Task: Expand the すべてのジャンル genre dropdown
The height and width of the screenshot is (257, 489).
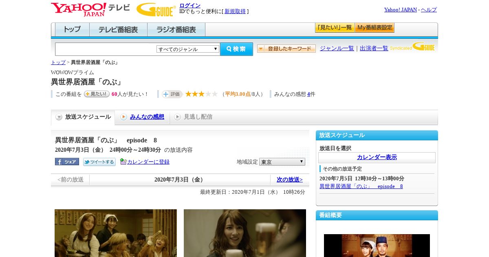Action: (x=188, y=49)
